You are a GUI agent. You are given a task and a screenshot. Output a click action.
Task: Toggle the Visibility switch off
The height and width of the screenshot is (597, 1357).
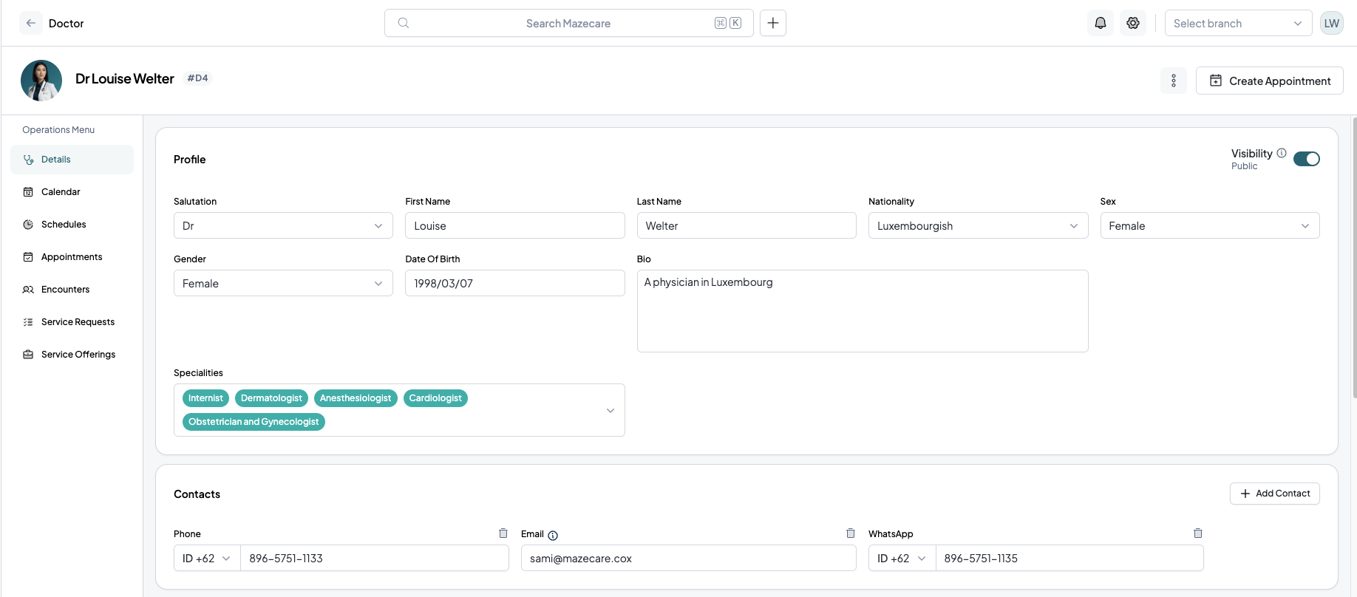click(x=1307, y=159)
